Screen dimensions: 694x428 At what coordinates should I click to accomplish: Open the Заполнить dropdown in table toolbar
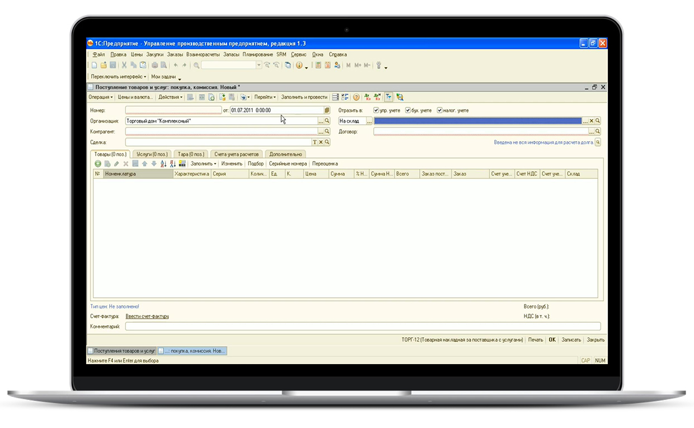[x=203, y=164]
